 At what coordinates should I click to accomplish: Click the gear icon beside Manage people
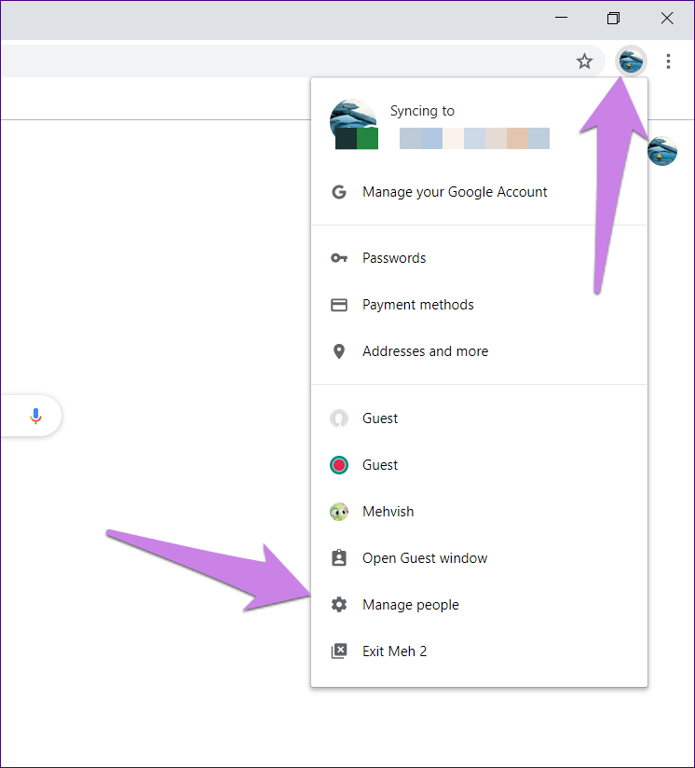pos(339,604)
